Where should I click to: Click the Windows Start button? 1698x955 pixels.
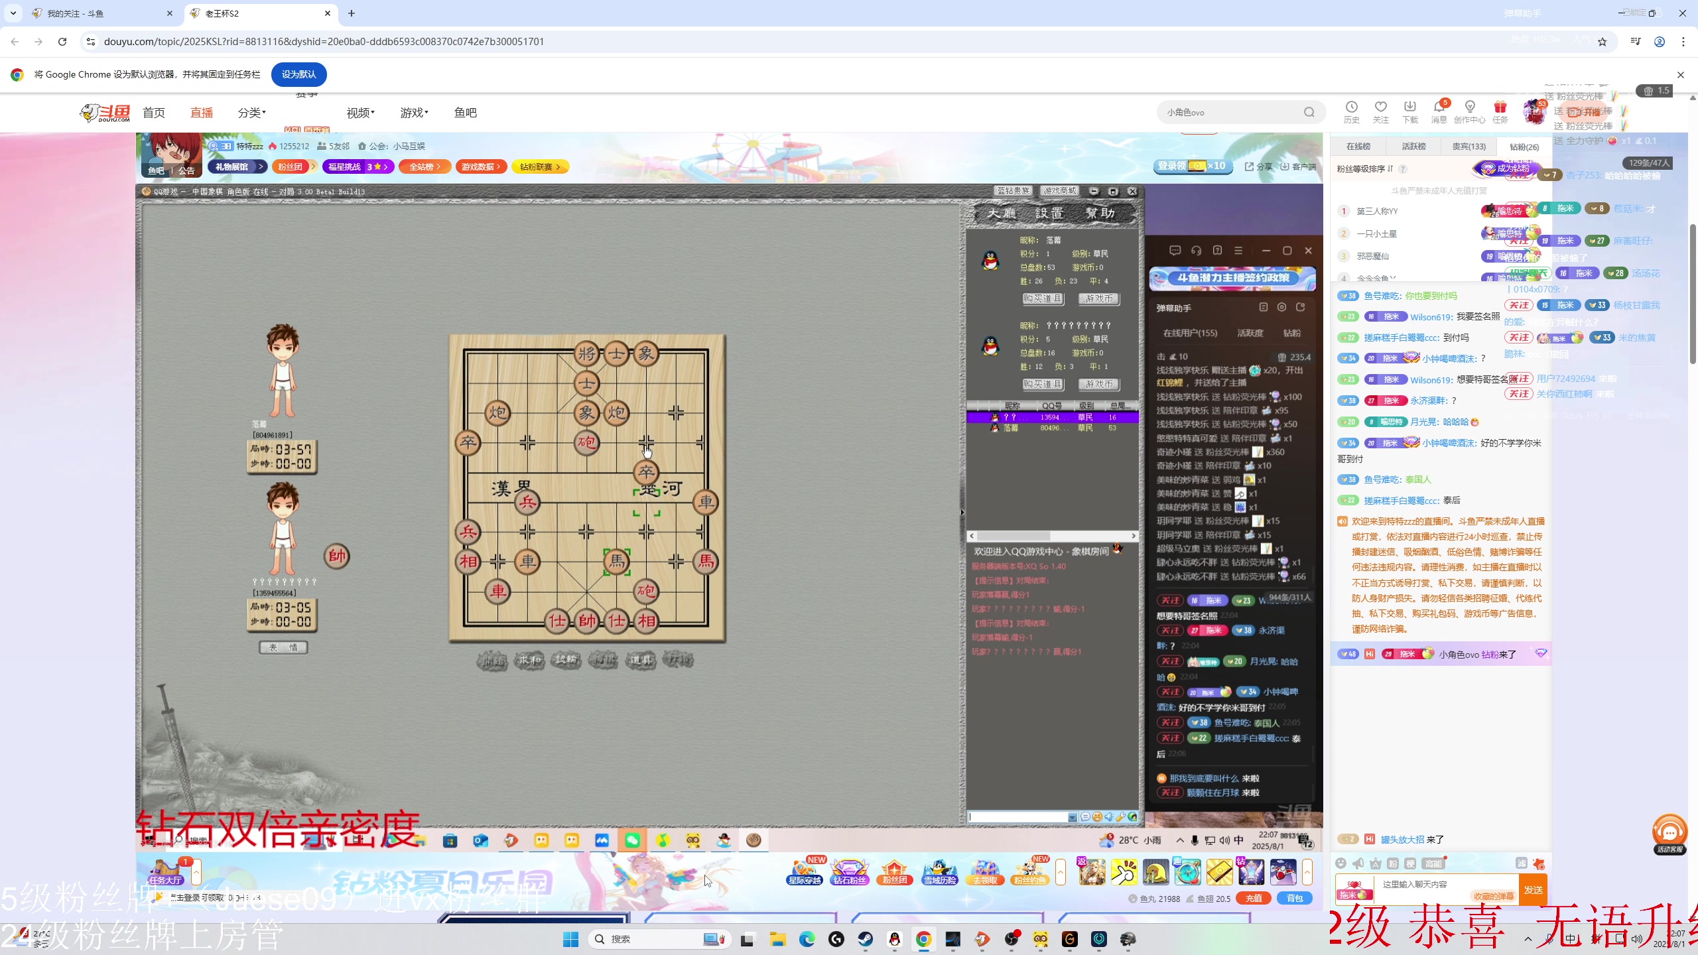click(570, 939)
